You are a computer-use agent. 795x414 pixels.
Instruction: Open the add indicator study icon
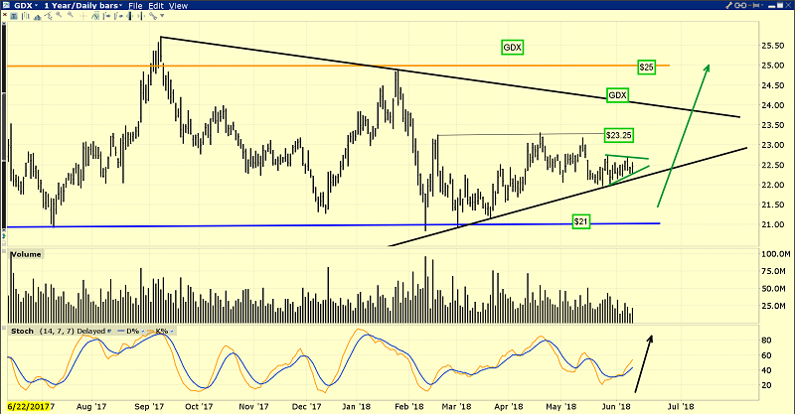pos(95,16)
